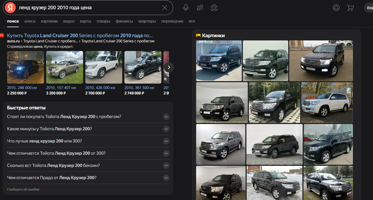This screenshot has height=200, width=373.
Task: Switch to the картинки tab
Action: tap(49, 21)
